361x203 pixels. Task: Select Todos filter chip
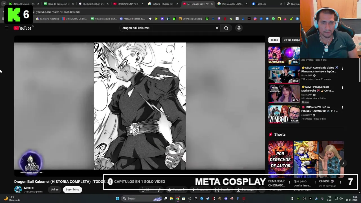pos(274,40)
